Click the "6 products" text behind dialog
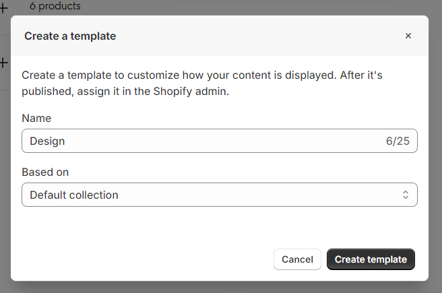This screenshot has width=442, height=293. 55,6
